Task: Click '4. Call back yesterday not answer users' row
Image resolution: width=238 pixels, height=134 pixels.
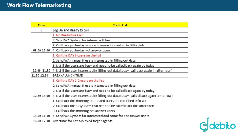Action: pos(120,50)
